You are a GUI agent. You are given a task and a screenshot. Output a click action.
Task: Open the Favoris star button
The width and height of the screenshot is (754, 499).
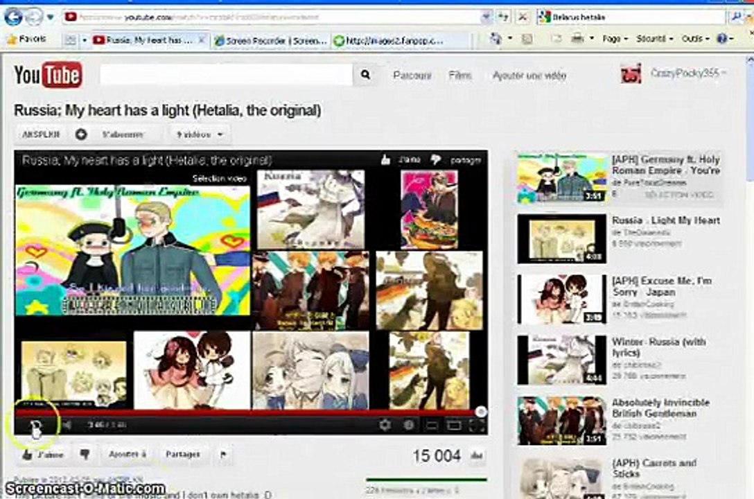pyautogui.click(x=26, y=40)
